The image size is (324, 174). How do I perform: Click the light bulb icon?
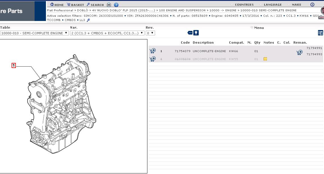click(x=196, y=33)
